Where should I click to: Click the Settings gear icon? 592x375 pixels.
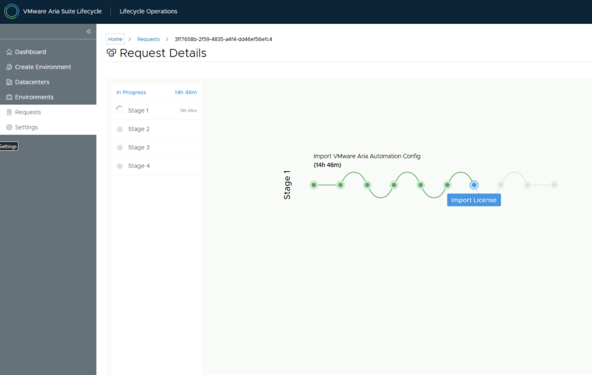click(9, 127)
